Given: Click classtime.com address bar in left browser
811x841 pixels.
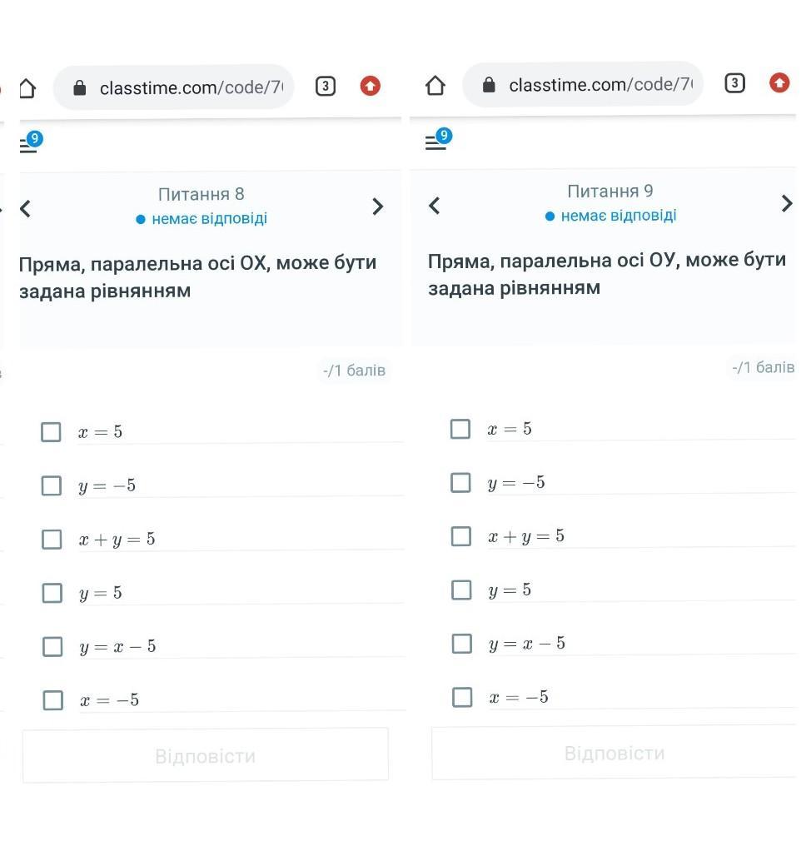Looking at the screenshot, I should pyautogui.click(x=174, y=87).
